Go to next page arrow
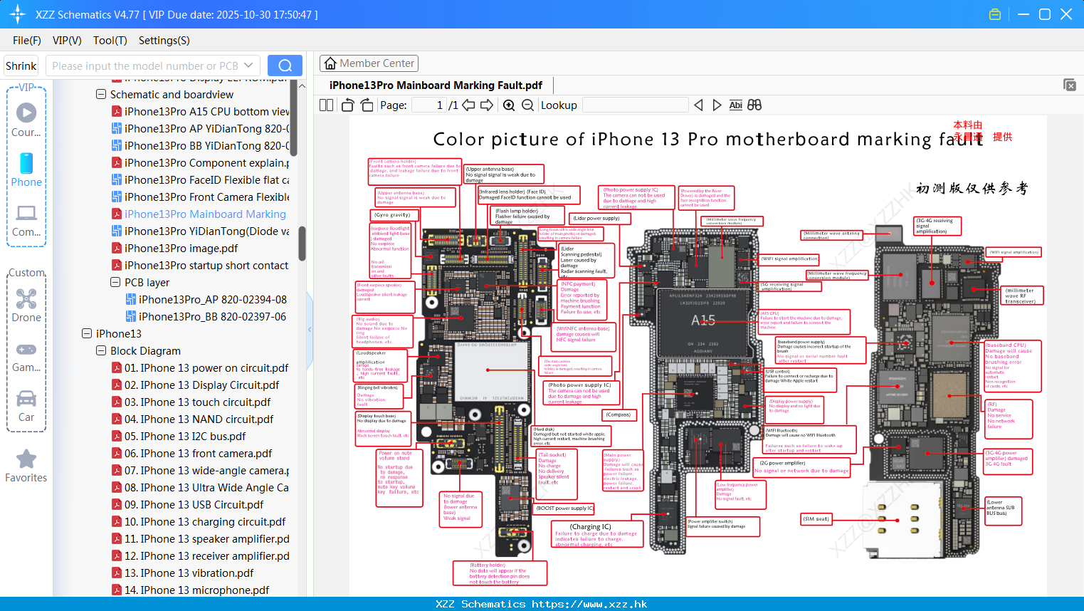Screen dimensions: 1084x611 [x=487, y=105]
